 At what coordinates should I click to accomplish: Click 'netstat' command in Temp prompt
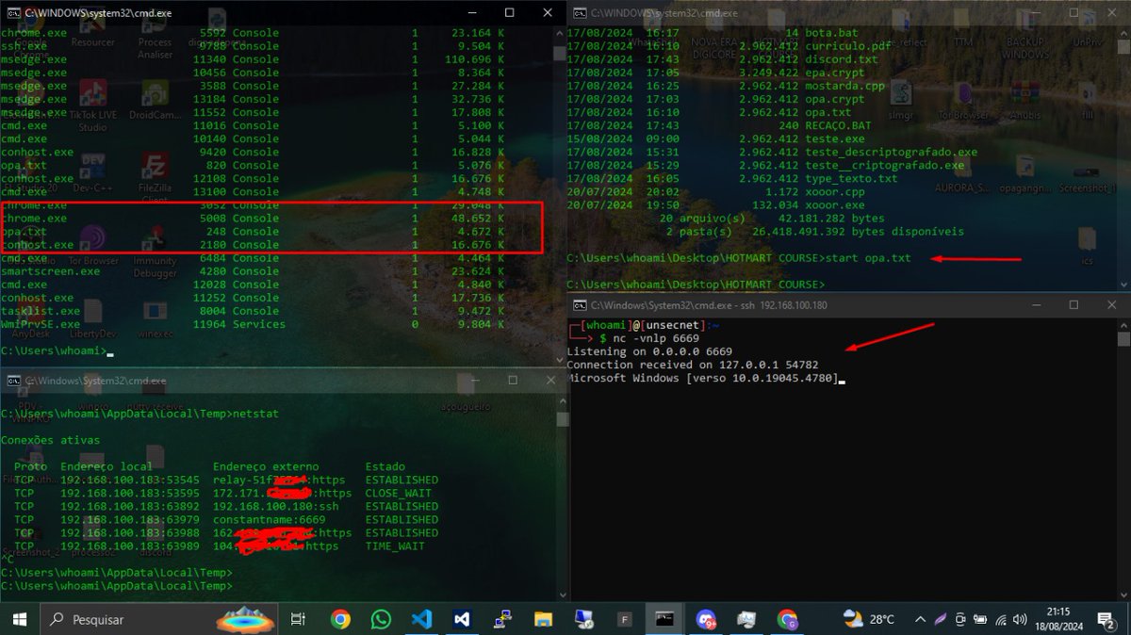[x=255, y=413]
